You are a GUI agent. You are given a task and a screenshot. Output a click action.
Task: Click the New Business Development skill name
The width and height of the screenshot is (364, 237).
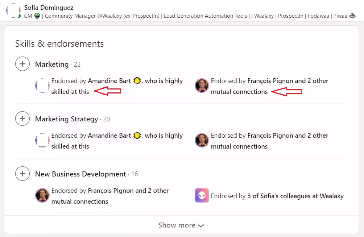point(80,174)
